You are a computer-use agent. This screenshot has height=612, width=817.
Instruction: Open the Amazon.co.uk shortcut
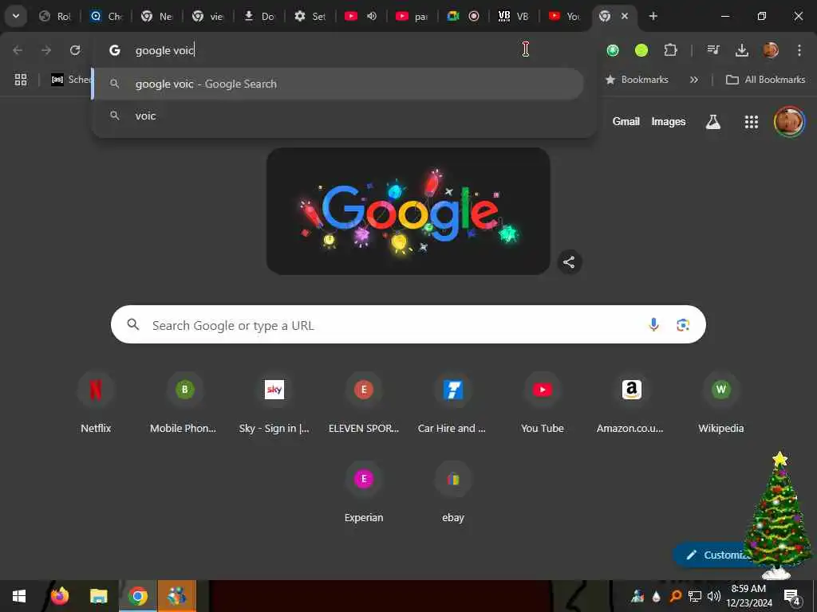(x=631, y=403)
